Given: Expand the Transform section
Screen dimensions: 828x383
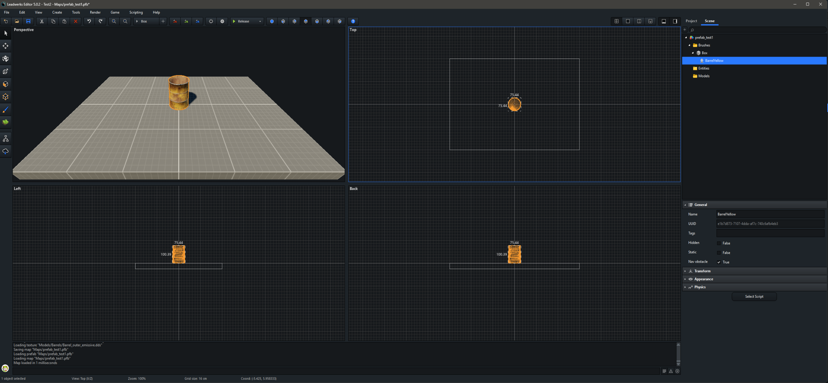Looking at the screenshot, I should point(702,271).
